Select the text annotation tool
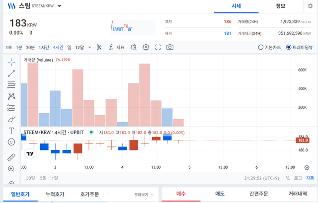318x203 pixels. pyautogui.click(x=11, y=131)
